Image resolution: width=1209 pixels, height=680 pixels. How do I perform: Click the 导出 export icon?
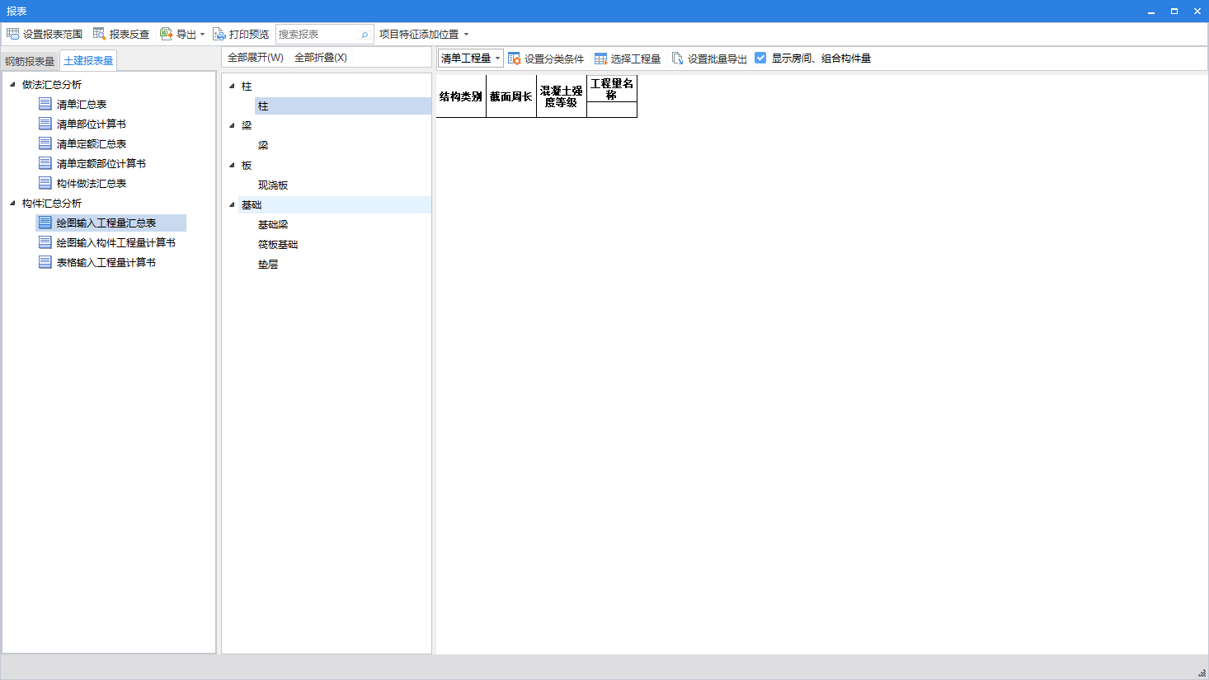166,34
